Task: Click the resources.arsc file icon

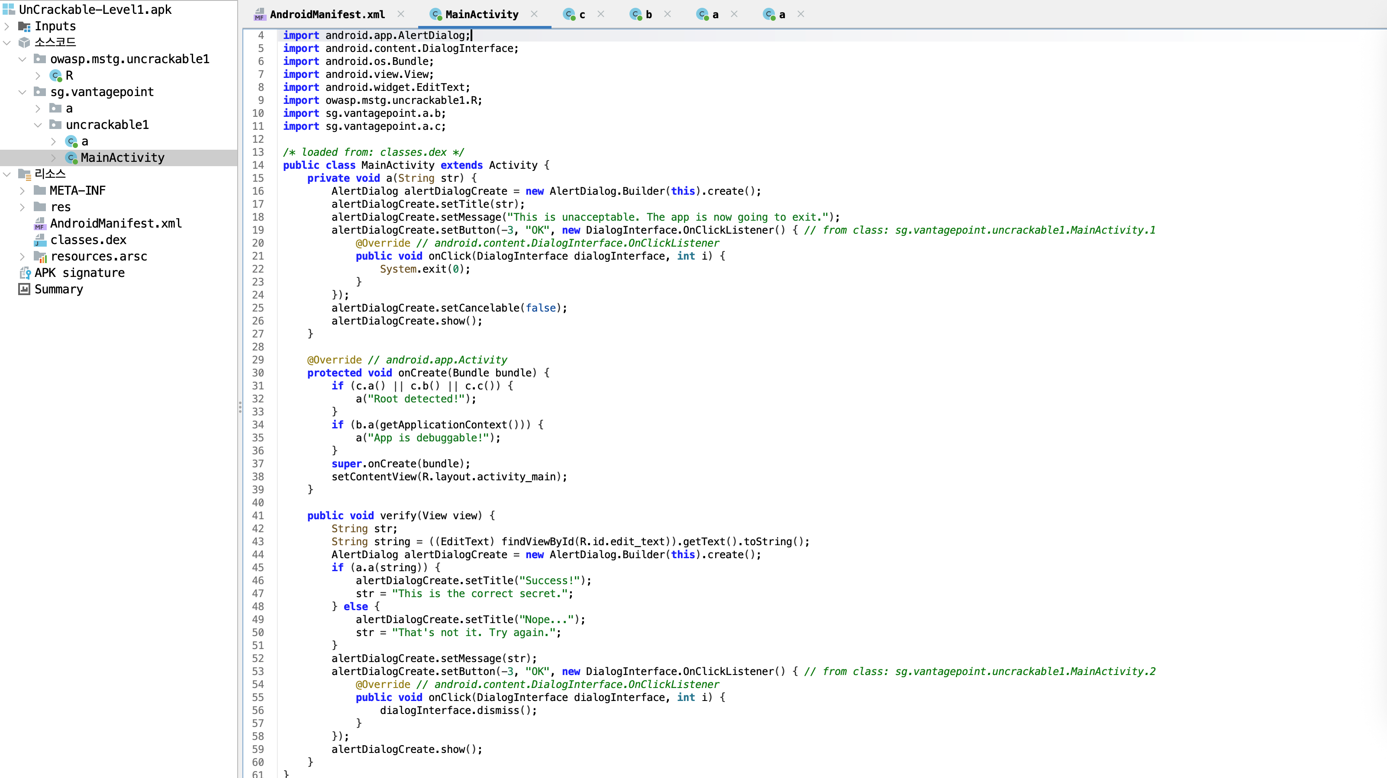Action: tap(40, 257)
